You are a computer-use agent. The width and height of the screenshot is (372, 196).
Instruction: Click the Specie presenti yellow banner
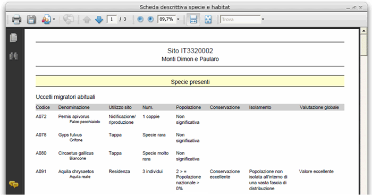[x=190, y=81]
